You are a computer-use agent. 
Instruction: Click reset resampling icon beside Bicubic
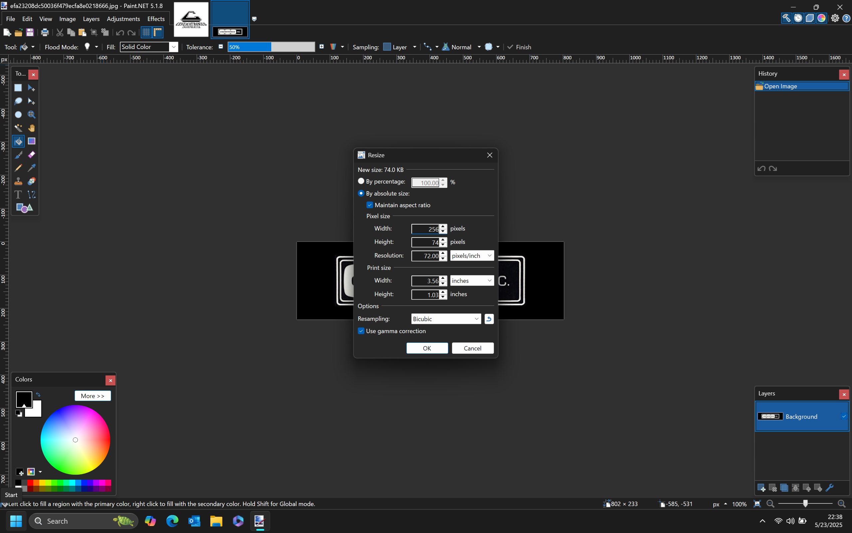click(x=489, y=319)
